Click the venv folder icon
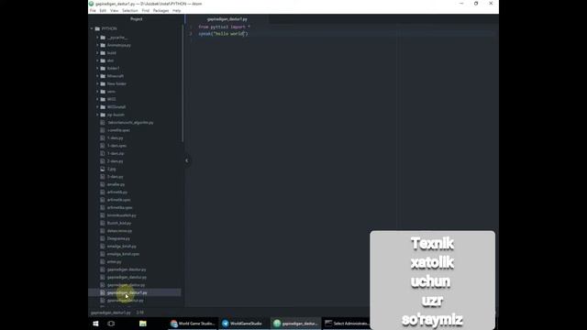587x330 pixels. [103, 92]
